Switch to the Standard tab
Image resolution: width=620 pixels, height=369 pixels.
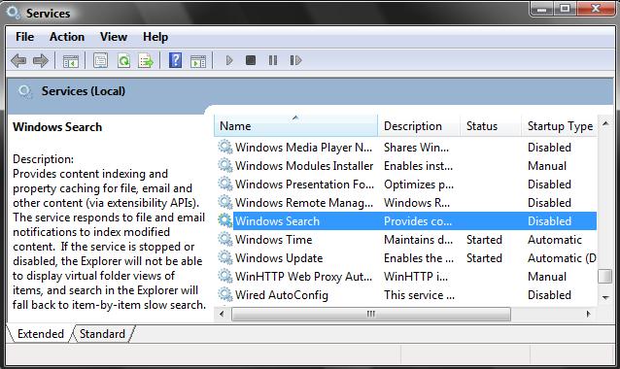[102, 334]
